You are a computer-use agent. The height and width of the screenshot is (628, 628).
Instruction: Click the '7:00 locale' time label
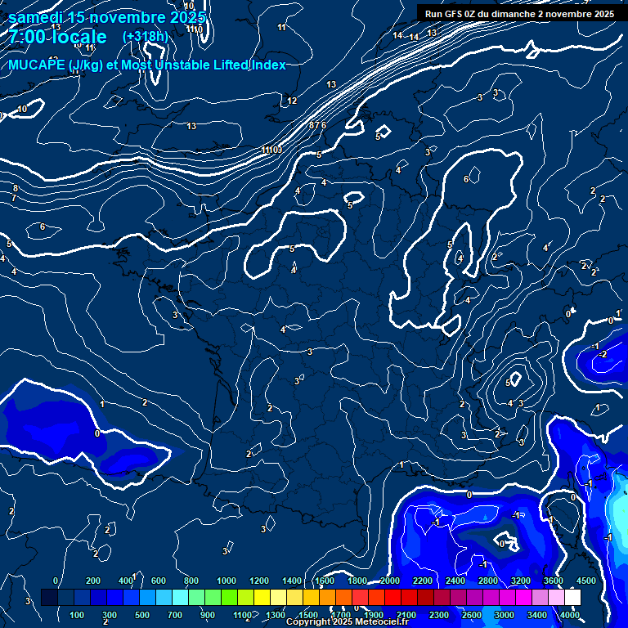[58, 37]
